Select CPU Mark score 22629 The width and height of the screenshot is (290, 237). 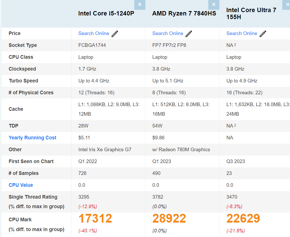tap(243, 218)
